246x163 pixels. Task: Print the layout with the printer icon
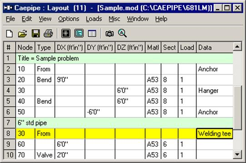pyautogui.click(x=48, y=34)
